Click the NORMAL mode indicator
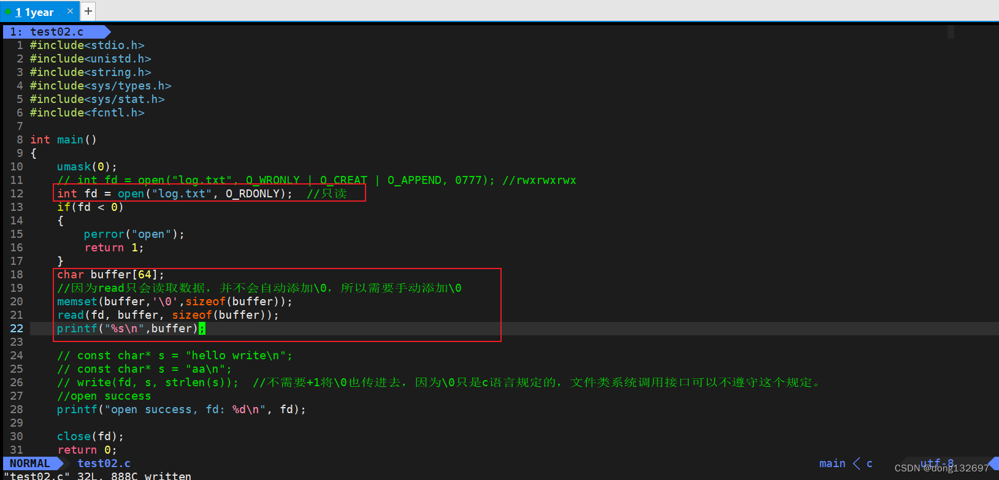This screenshot has height=480, width=999. (x=30, y=463)
